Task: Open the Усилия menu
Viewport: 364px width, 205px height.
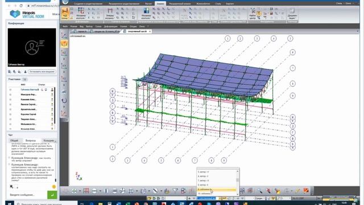Action: pyautogui.click(x=123, y=27)
